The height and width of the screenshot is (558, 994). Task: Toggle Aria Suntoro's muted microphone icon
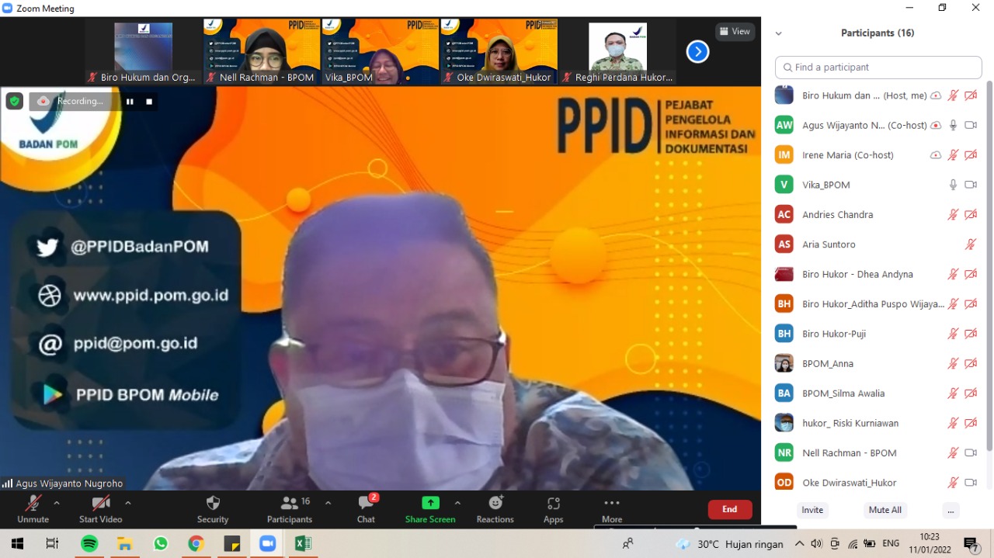pos(971,244)
